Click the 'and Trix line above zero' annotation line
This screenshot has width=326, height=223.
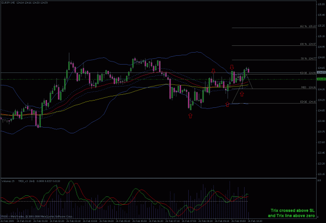291,216
